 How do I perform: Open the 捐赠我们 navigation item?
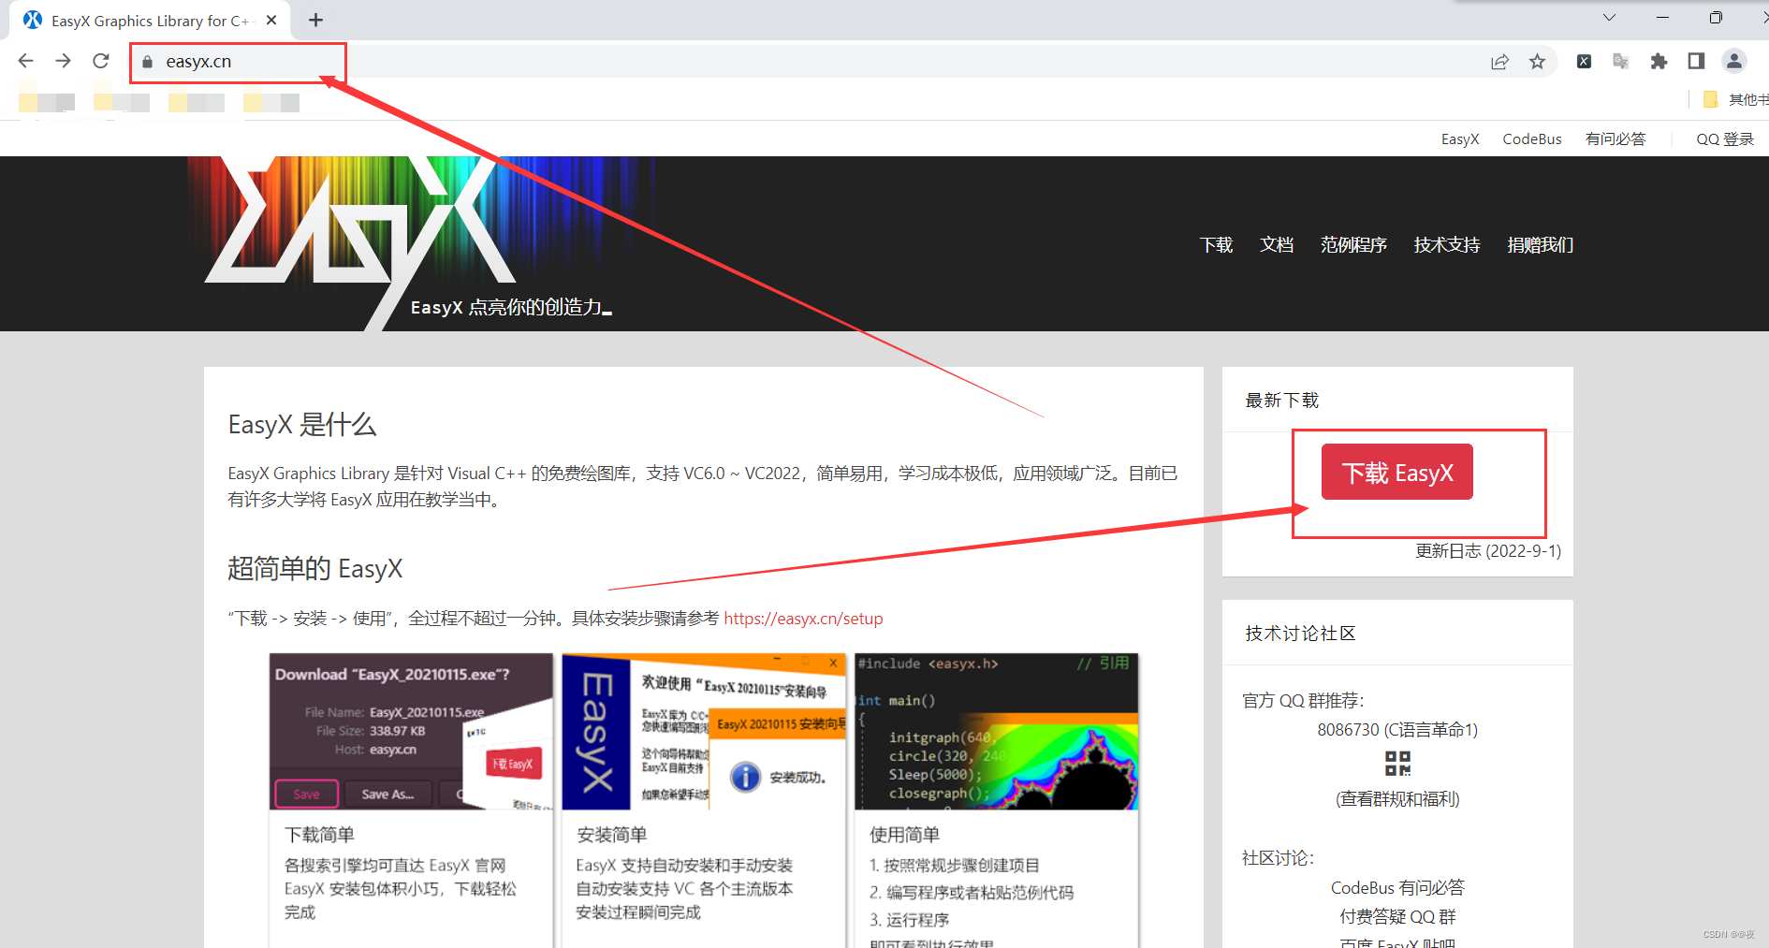(1541, 245)
